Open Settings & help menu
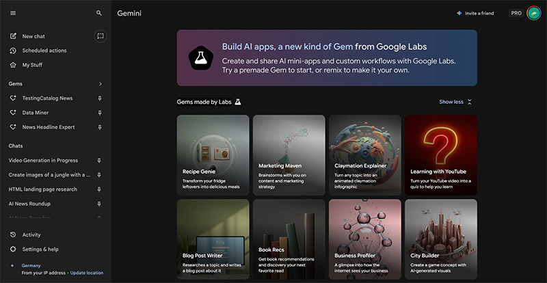Screen dimensions: 547x283 (x=40, y=250)
